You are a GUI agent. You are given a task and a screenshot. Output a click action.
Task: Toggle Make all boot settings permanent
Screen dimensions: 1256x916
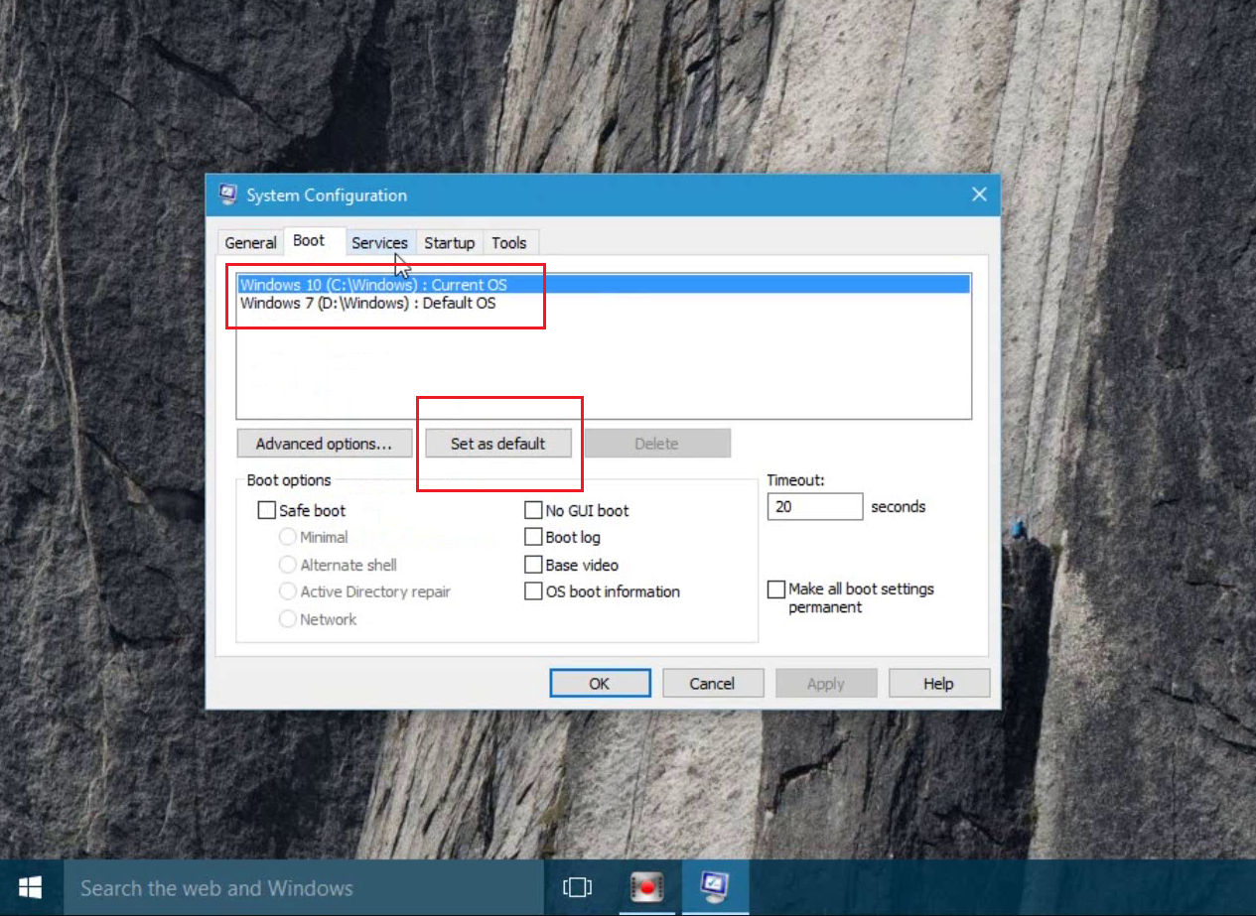pyautogui.click(x=776, y=589)
